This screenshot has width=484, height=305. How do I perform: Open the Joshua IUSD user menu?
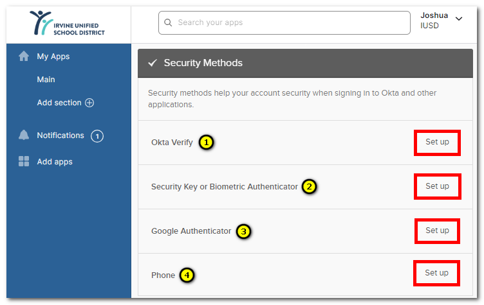[x=441, y=21]
